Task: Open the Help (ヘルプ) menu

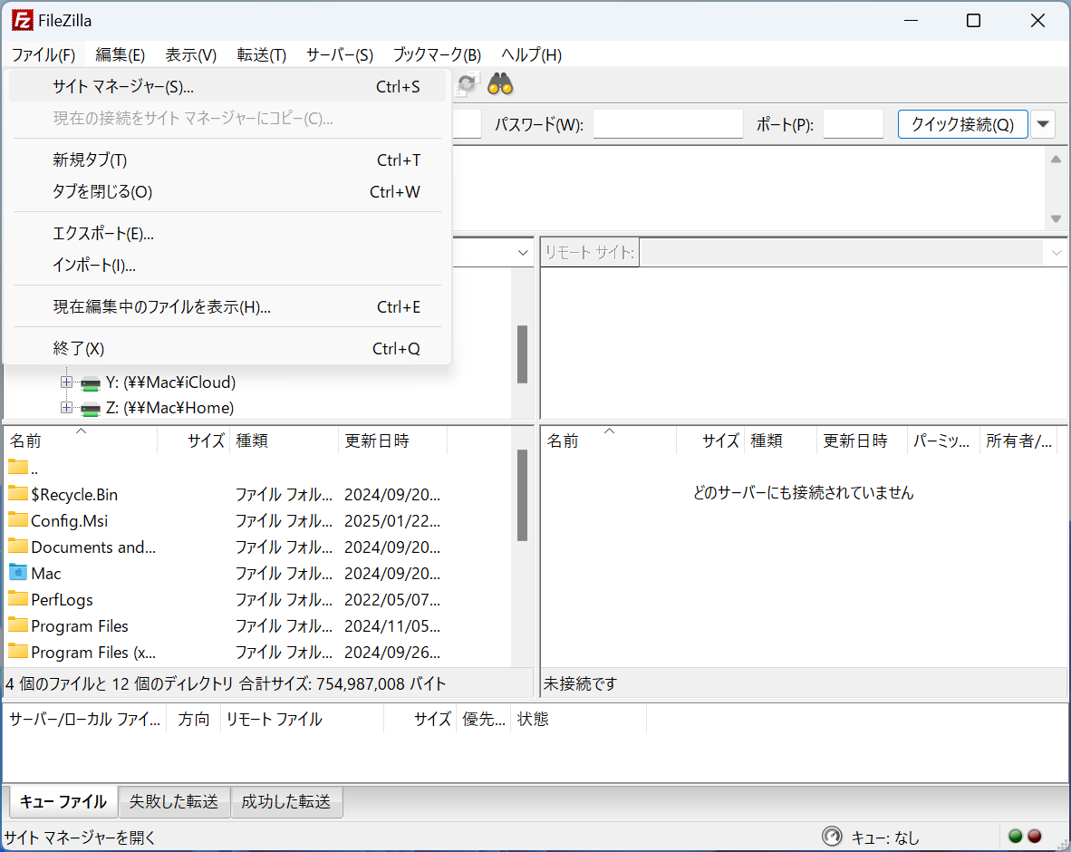Action: pos(531,54)
